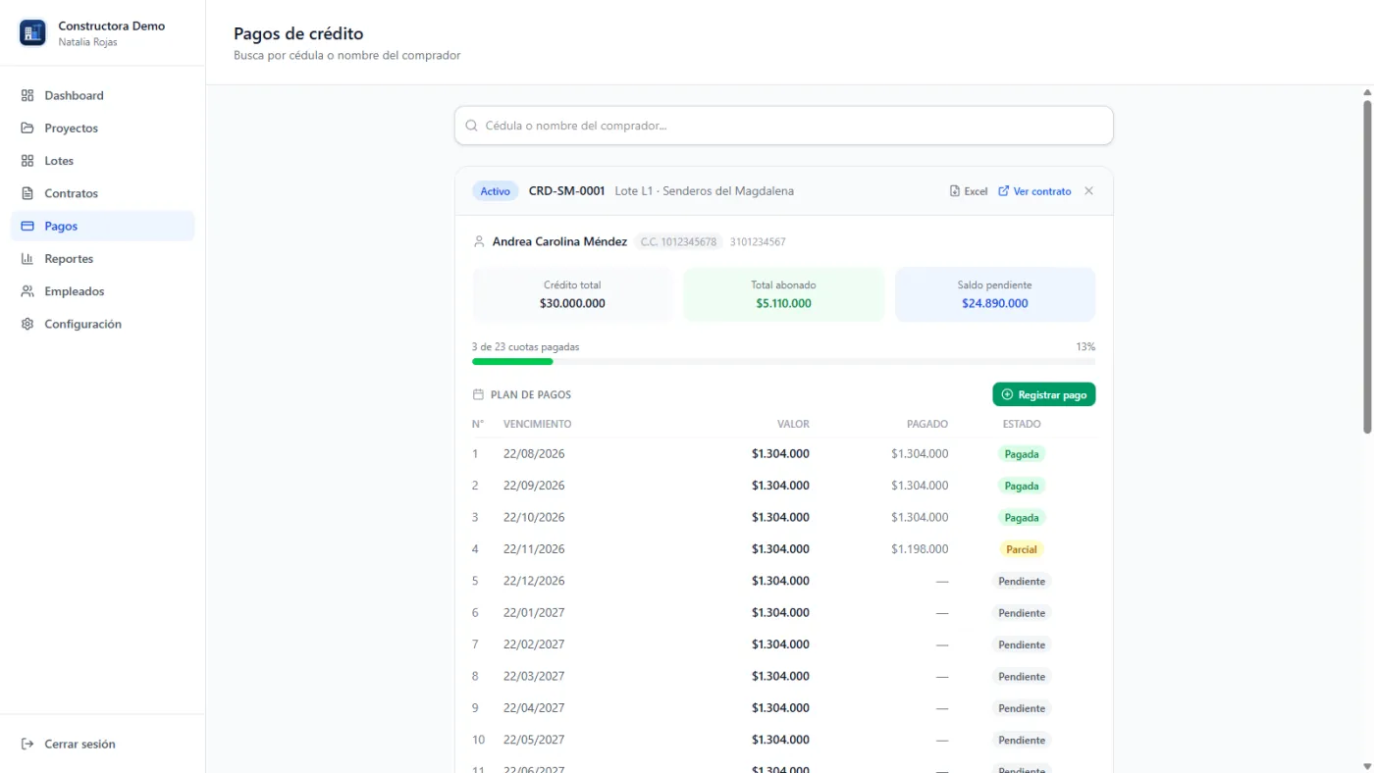Viewport: 1374px width, 773px height.
Task: Click the Contratos document icon
Action: (x=27, y=193)
